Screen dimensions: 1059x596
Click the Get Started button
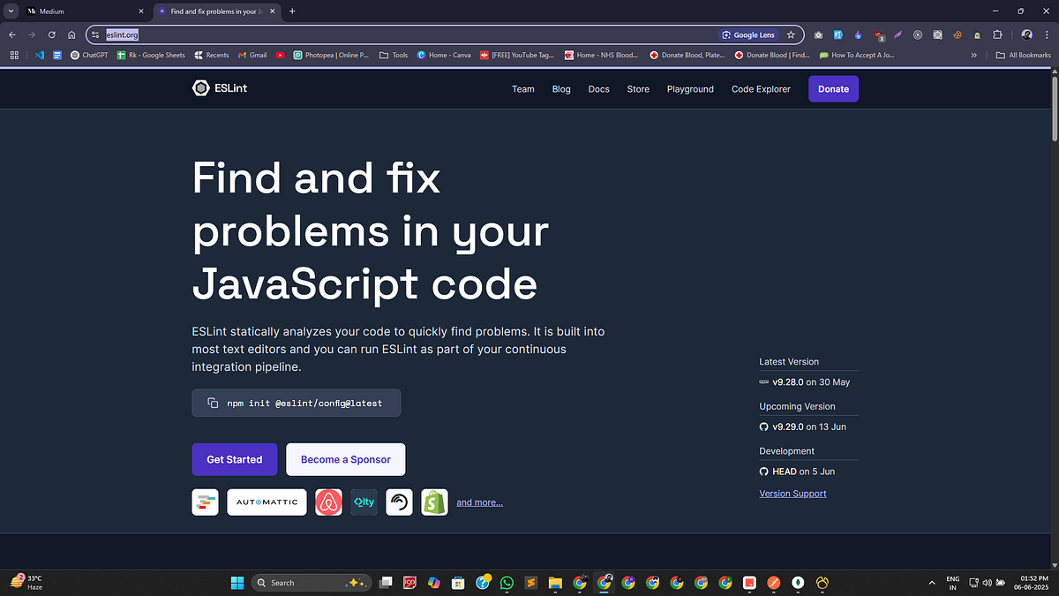[234, 459]
